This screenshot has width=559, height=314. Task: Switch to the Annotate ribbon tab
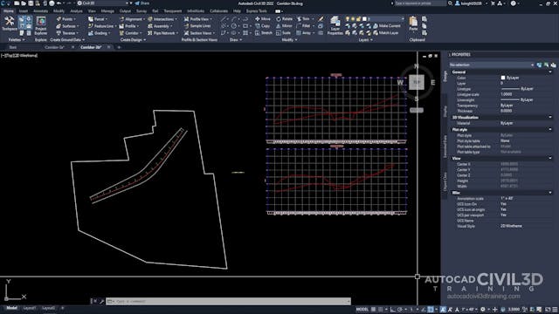tap(40, 11)
